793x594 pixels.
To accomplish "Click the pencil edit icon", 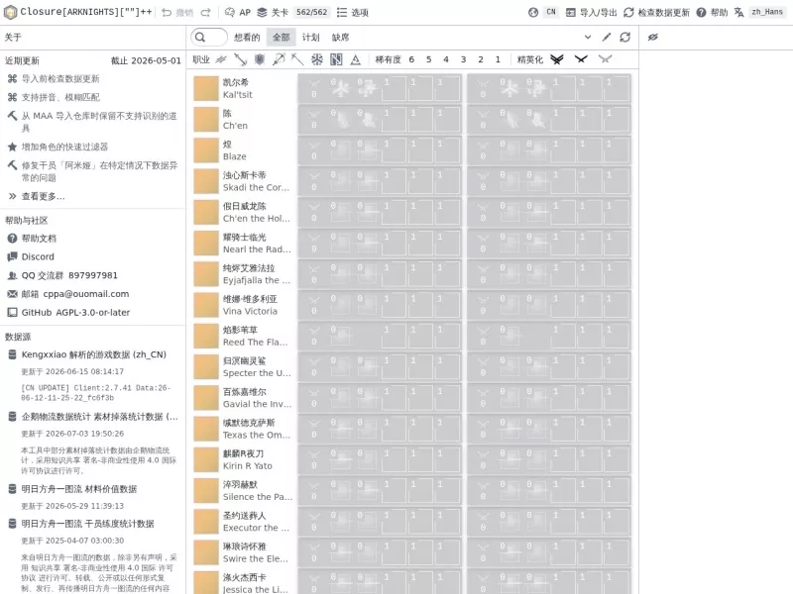I will coord(607,38).
